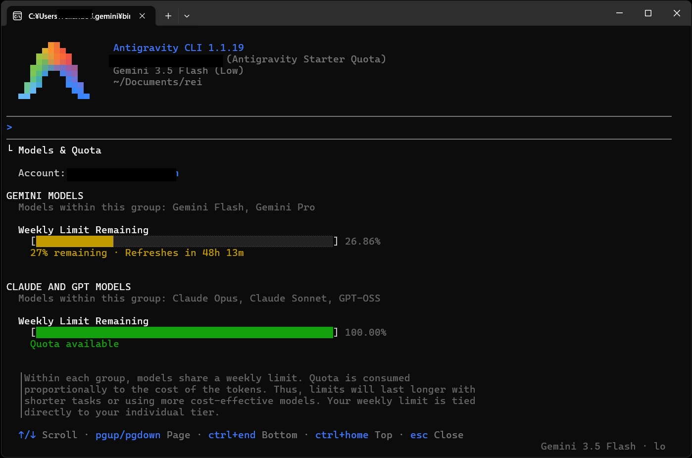Click Weekly Limit Remaining under Claude and GPT
The width and height of the screenshot is (692, 458).
(84, 321)
